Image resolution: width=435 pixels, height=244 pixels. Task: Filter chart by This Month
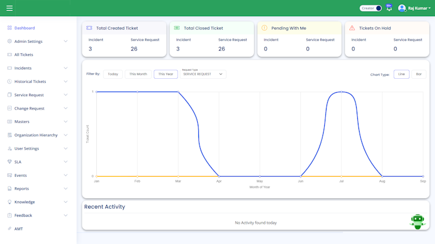[x=138, y=74]
